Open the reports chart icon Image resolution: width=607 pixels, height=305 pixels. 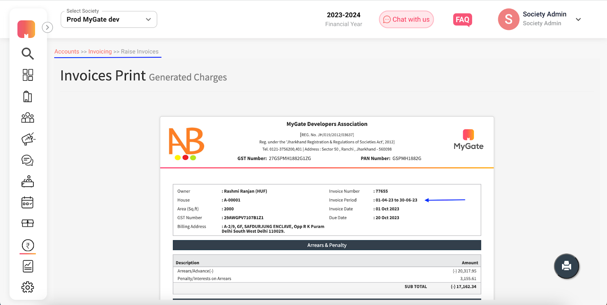28,266
